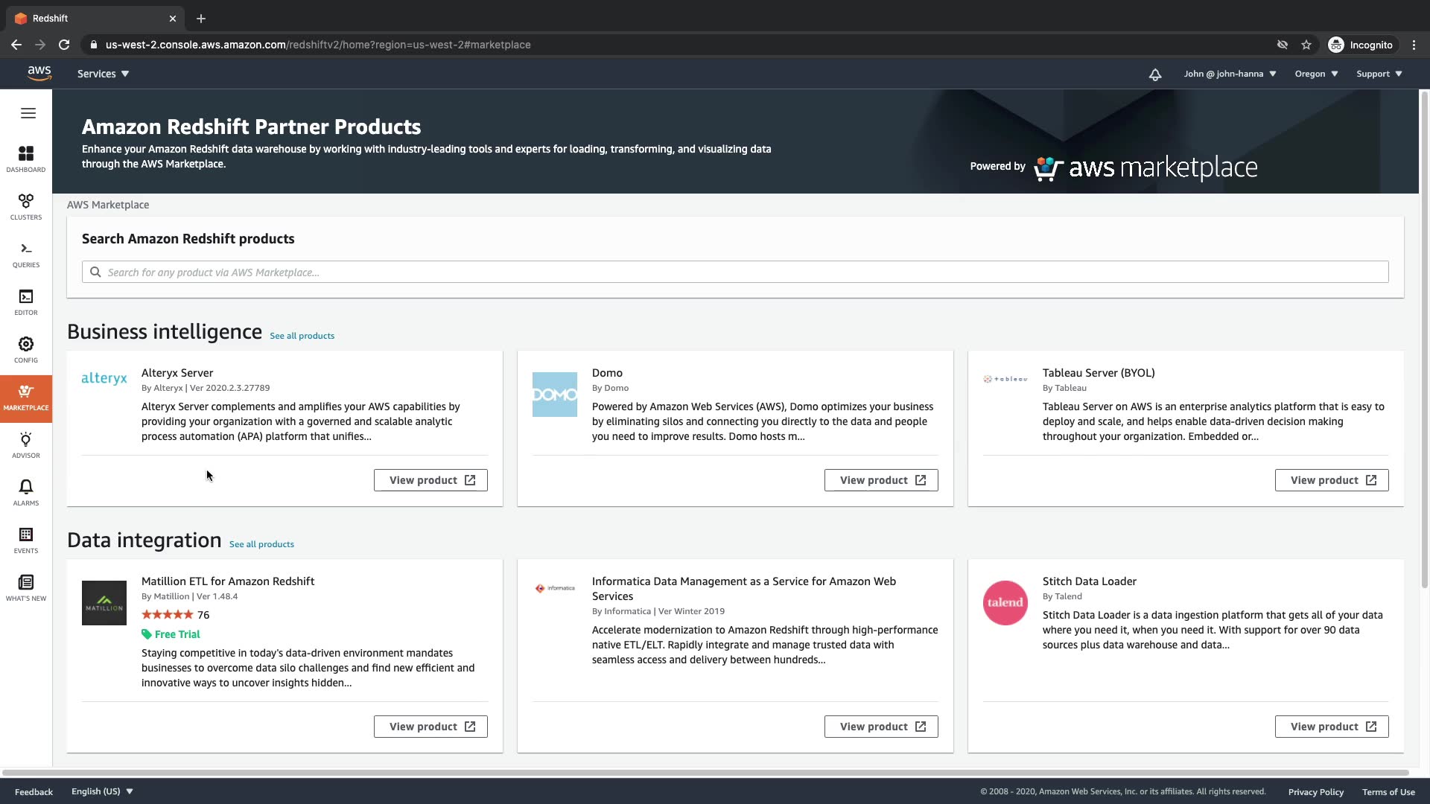Expand the Support menu
Screen dimensions: 1430x804
tap(1379, 74)
